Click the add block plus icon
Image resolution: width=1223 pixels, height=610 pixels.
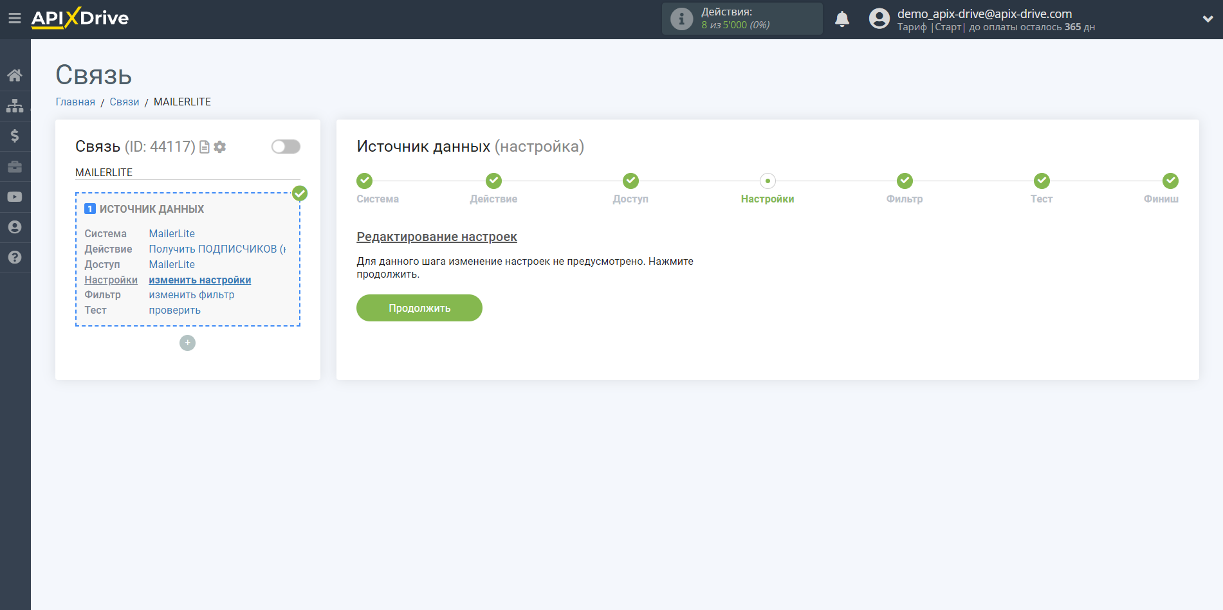click(187, 343)
